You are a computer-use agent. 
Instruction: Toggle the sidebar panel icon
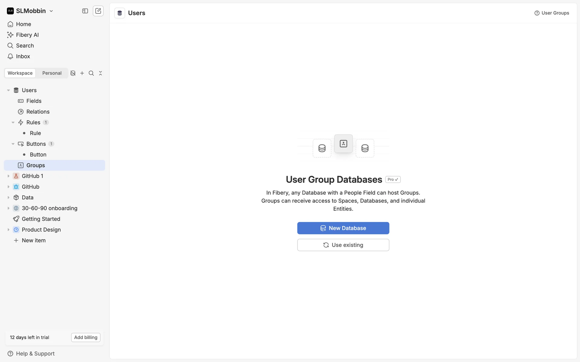(85, 11)
